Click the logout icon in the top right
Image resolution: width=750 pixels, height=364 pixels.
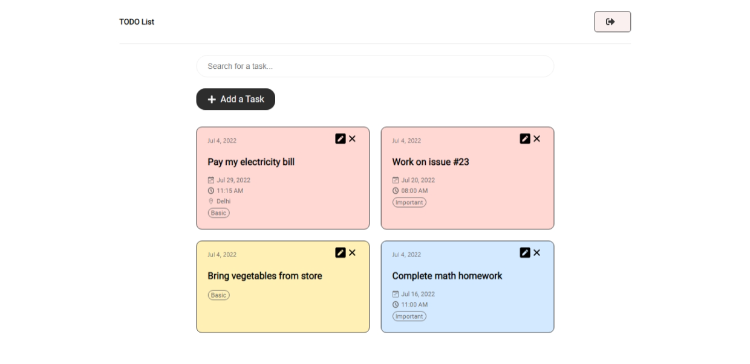click(612, 21)
